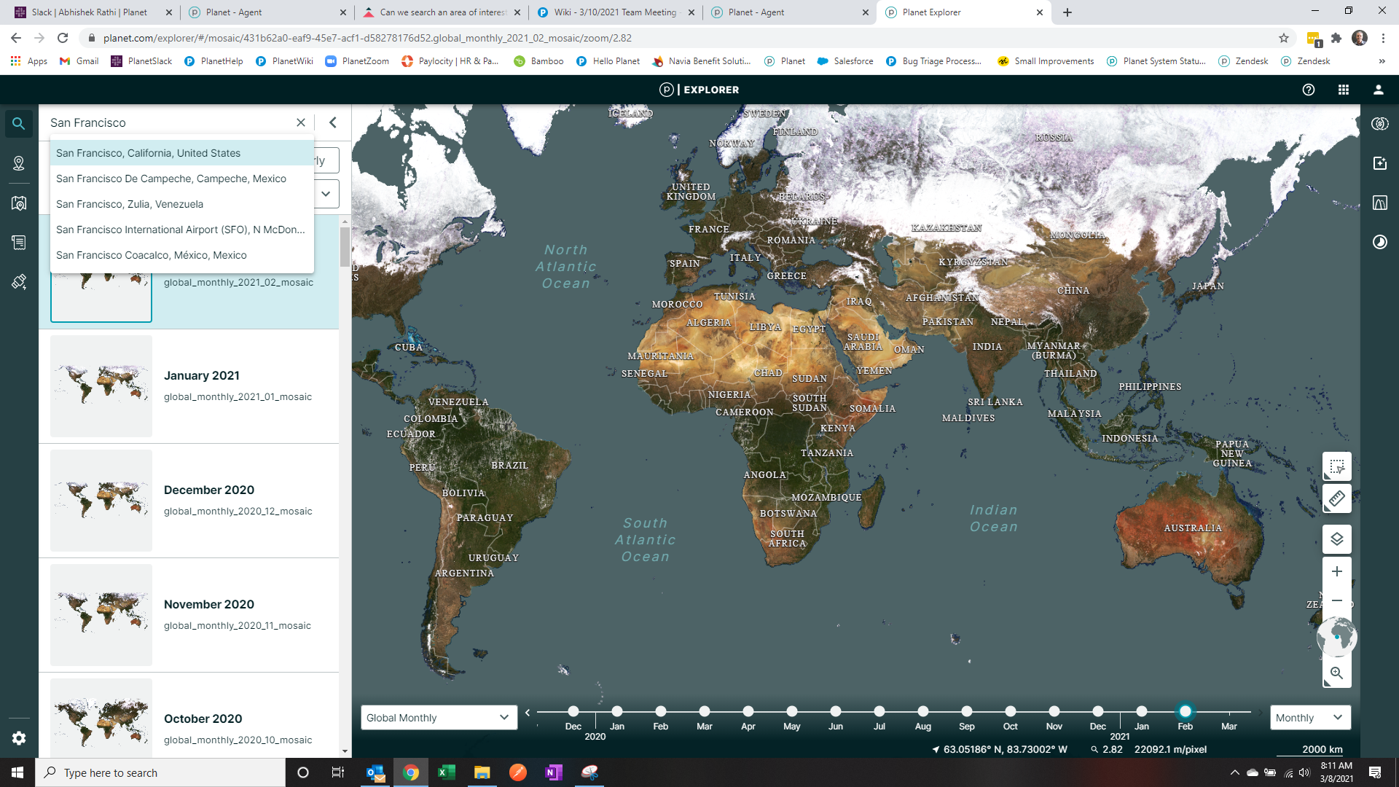1399x787 pixels.
Task: Select the location pin tool in the sidebar
Action: [x=18, y=163]
